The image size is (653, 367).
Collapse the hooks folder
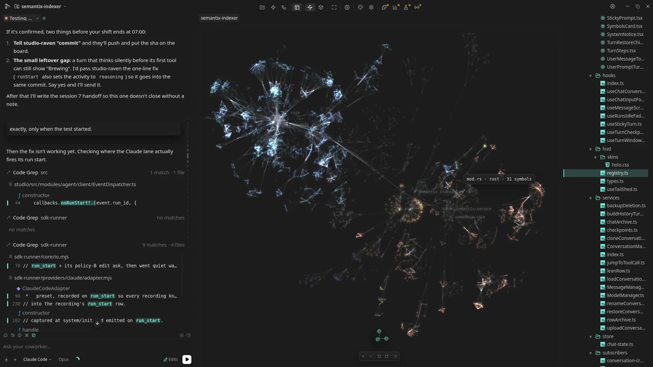591,76
